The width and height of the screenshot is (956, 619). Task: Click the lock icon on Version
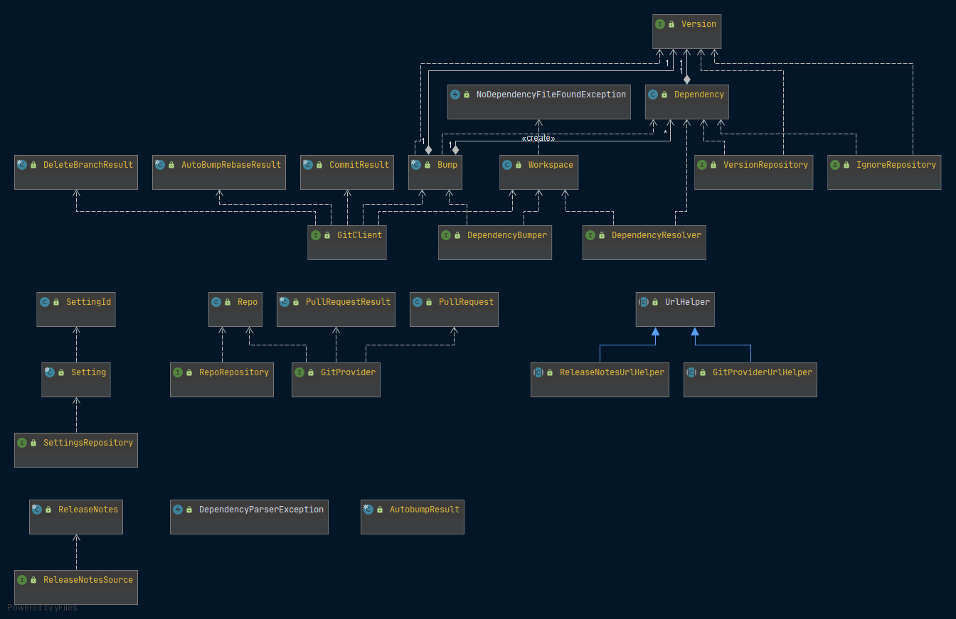click(671, 24)
